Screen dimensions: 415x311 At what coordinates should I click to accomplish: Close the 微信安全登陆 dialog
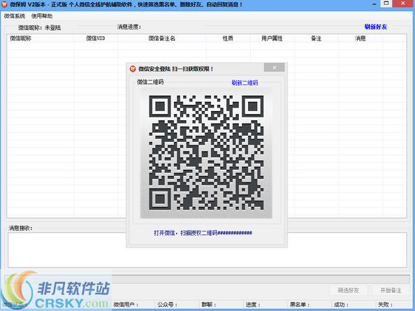click(274, 68)
